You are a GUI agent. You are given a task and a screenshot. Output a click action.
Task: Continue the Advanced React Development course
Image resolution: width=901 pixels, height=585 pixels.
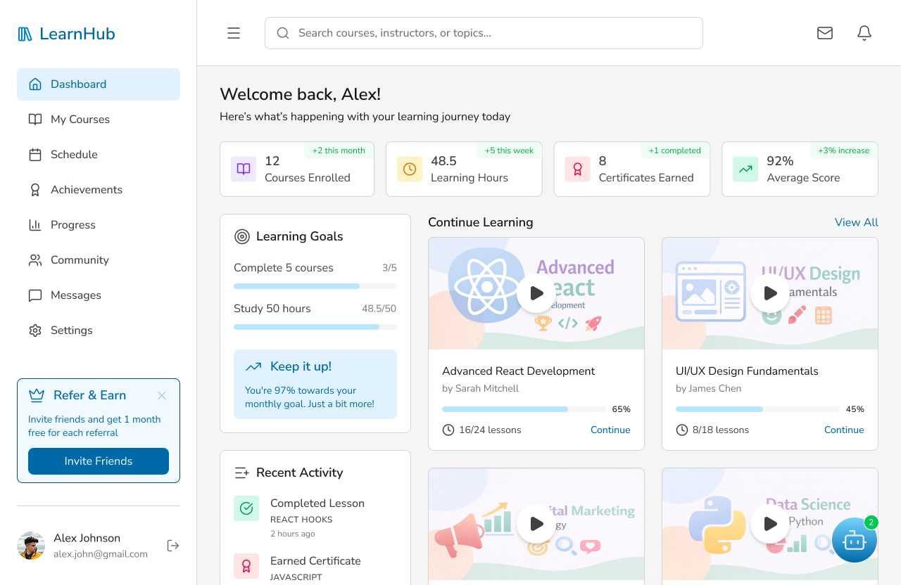click(x=610, y=430)
